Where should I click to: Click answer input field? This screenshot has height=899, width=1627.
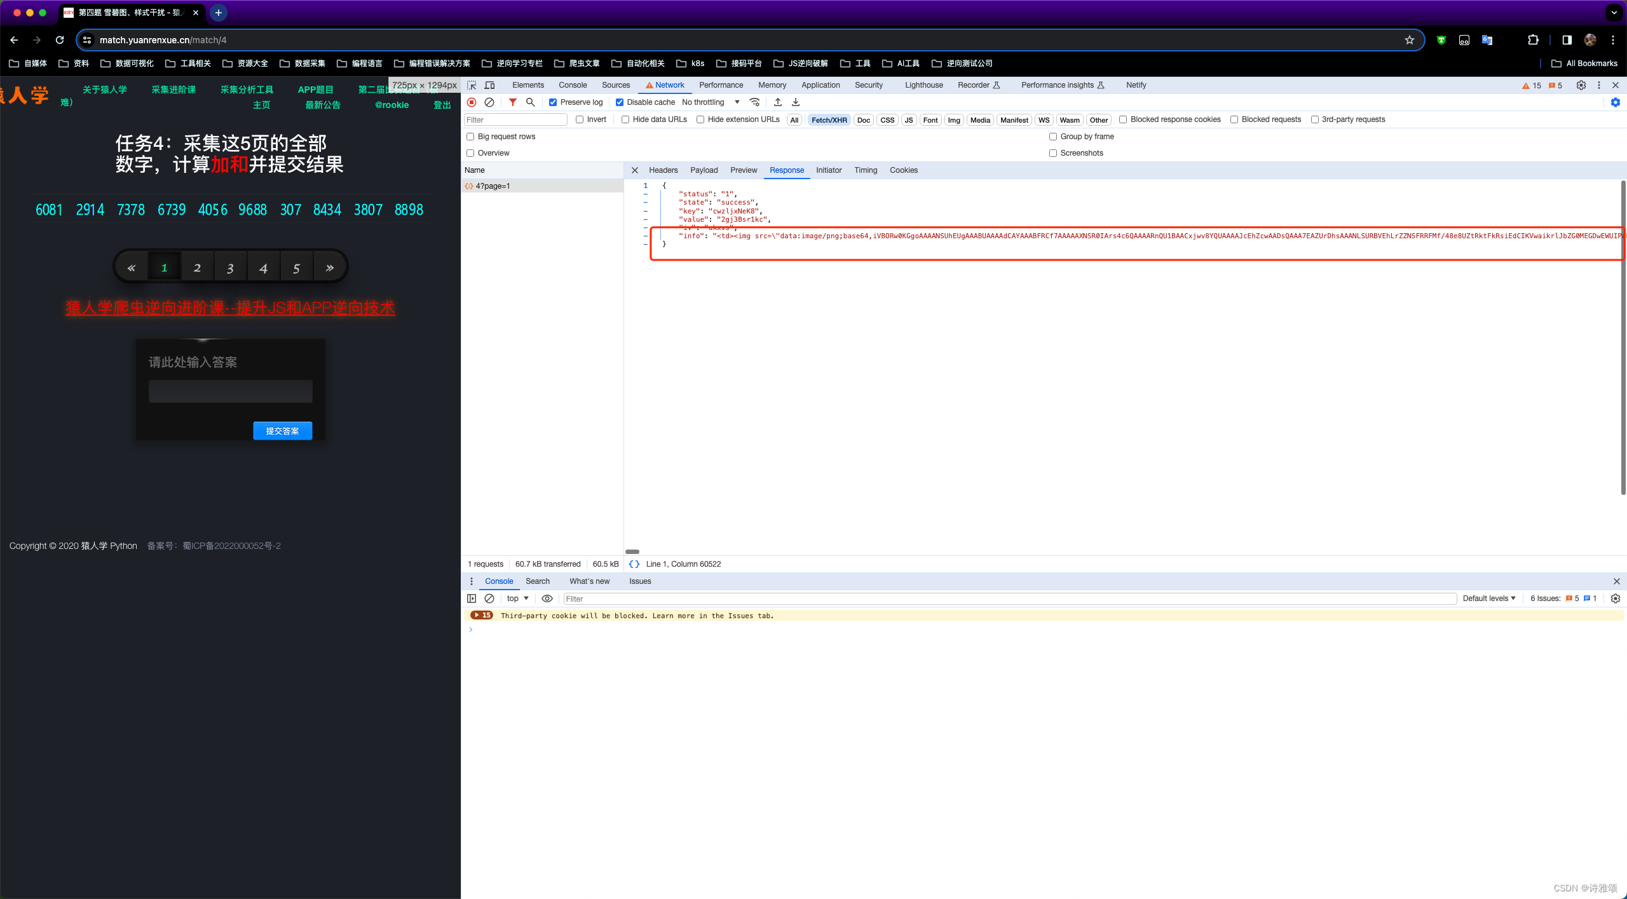point(229,392)
